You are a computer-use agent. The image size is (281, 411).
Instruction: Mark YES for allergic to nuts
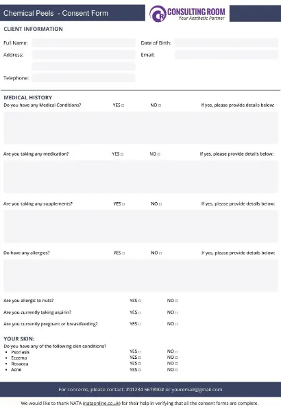[x=140, y=301]
